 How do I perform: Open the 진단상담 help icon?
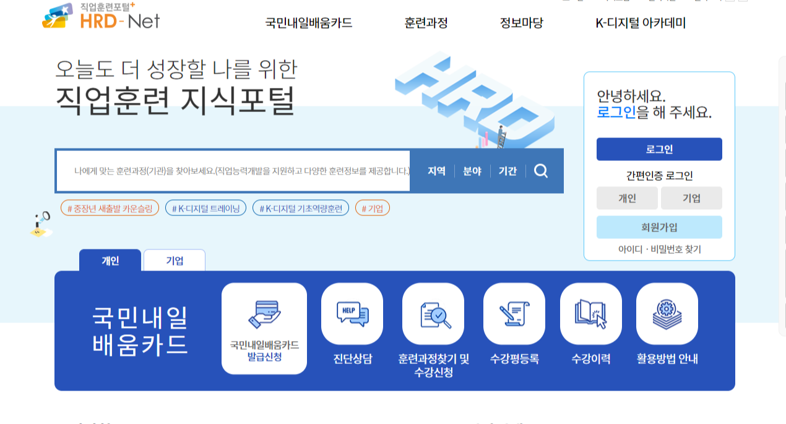pyautogui.click(x=352, y=314)
